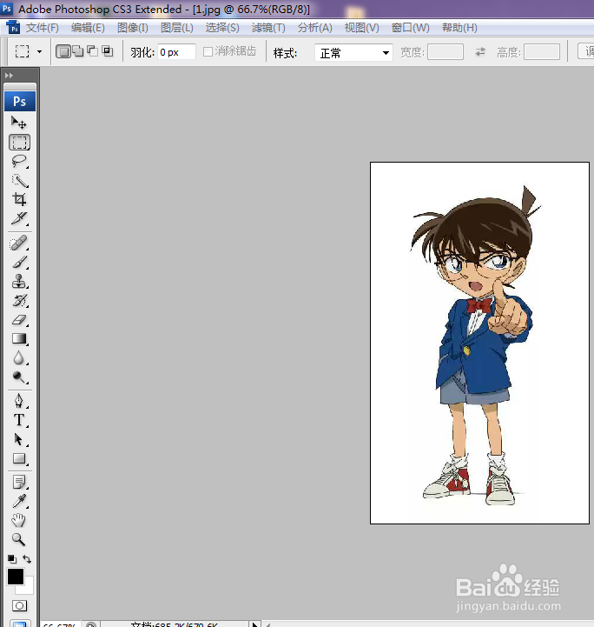Click the 宽度 width input field

[445, 52]
